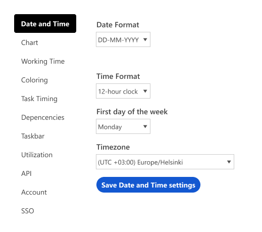Click the arrow next to Monday
262x232 pixels.
(145, 126)
